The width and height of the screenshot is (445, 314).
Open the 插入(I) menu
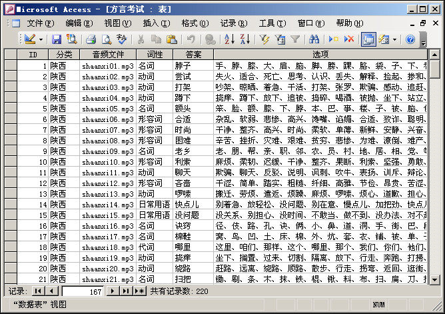[157, 23]
